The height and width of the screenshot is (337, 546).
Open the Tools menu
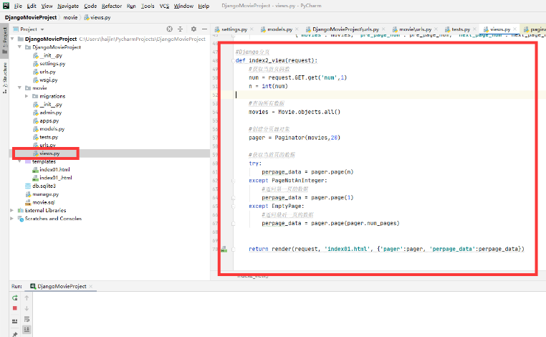tap(148, 6)
